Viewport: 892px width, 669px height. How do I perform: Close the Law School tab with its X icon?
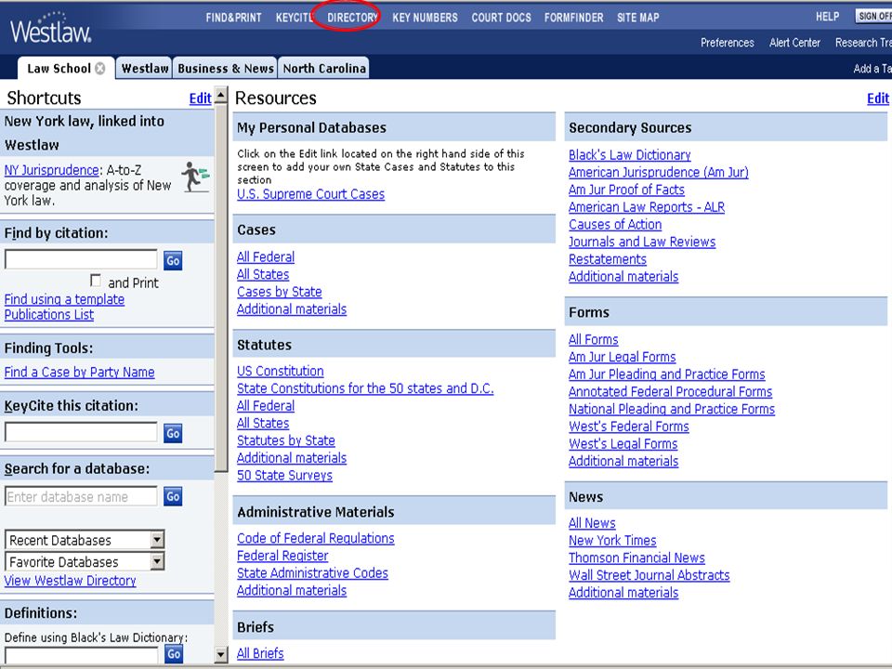coord(100,68)
